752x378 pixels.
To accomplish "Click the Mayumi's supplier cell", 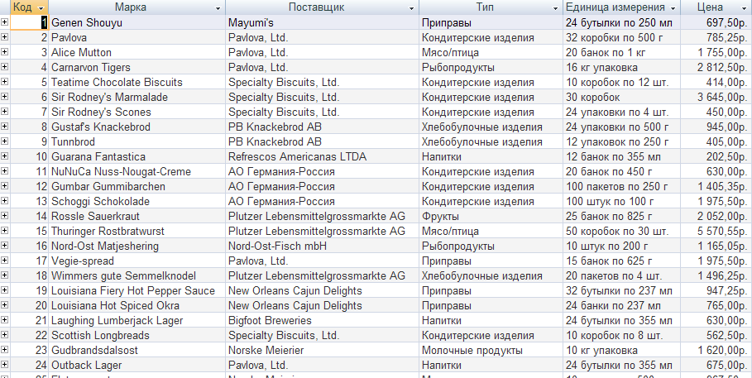I will tap(323, 22).
